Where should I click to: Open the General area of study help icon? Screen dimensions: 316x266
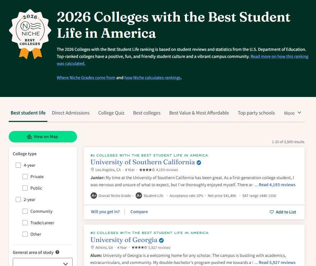point(57,252)
